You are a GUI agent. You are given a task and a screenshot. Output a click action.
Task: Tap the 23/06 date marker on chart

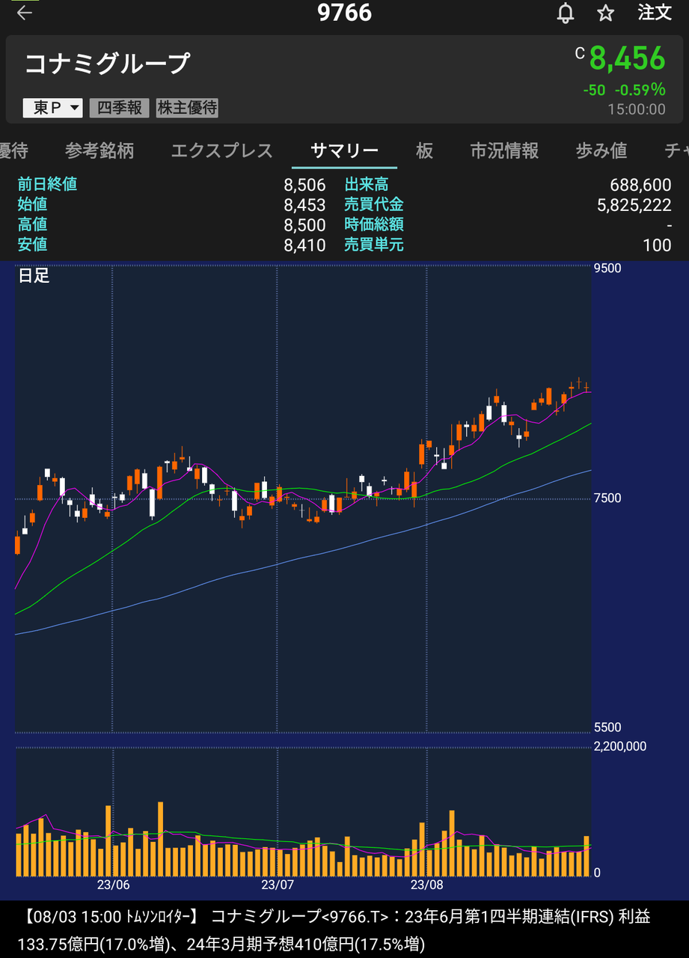[113, 885]
